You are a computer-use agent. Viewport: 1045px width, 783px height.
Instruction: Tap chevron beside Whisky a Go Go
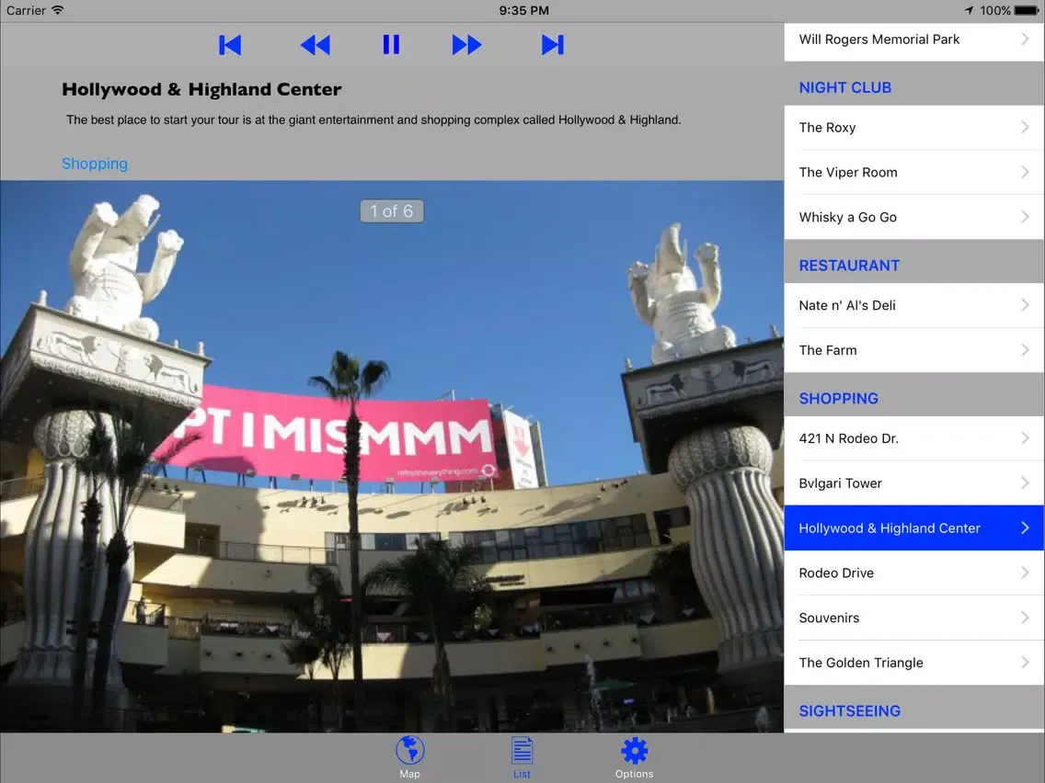coord(1025,216)
